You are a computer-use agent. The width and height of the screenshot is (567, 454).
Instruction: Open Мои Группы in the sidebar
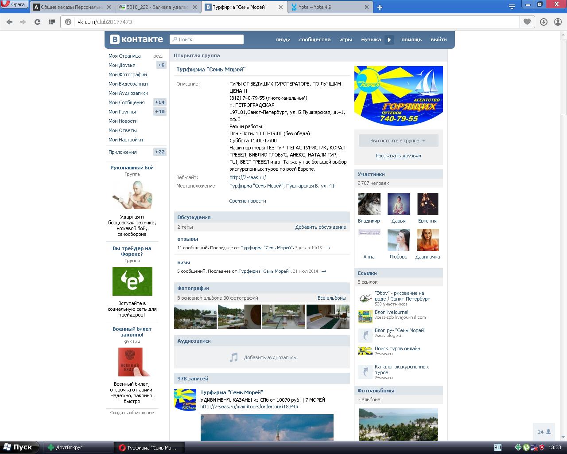pyautogui.click(x=122, y=112)
